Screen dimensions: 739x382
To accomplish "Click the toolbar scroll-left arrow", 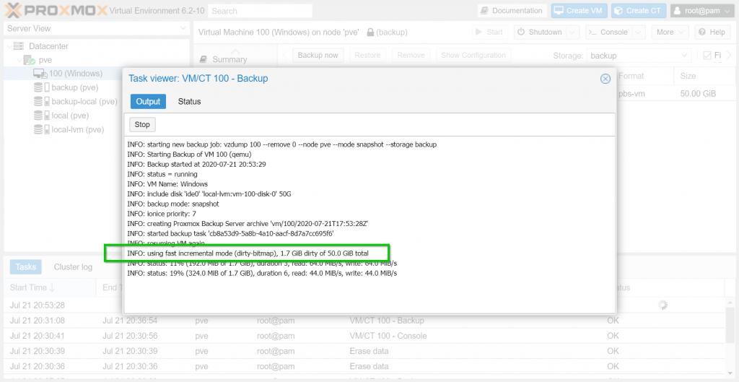I will [284, 55].
